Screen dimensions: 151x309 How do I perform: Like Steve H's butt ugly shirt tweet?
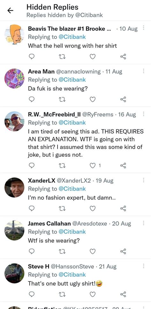pos(92,294)
